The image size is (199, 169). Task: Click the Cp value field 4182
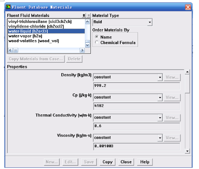(x=136, y=106)
